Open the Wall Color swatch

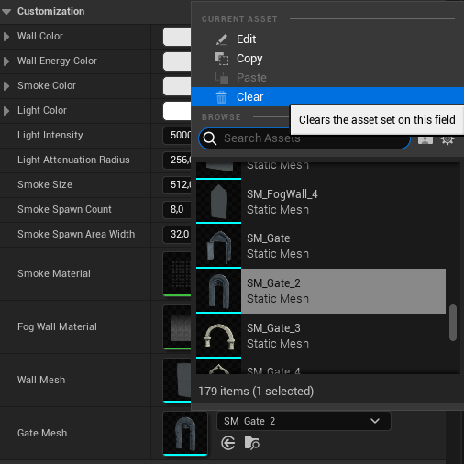(177, 37)
